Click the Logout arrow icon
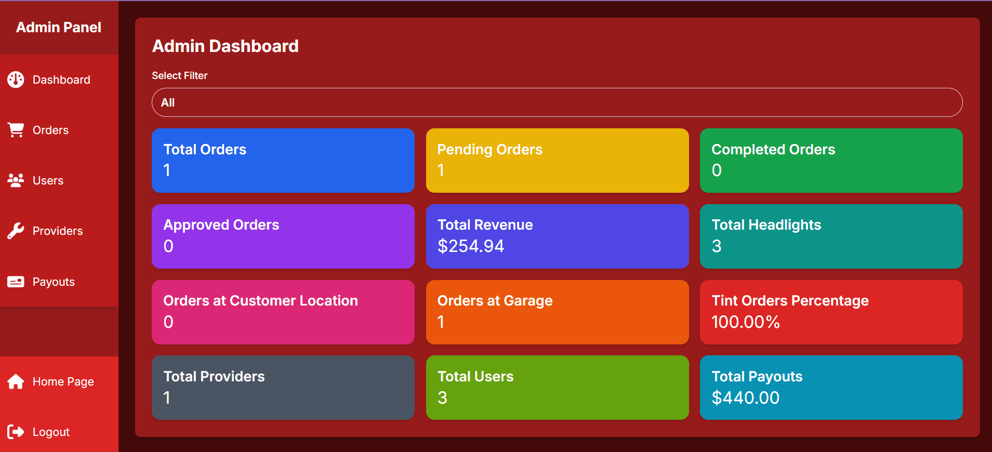 [x=16, y=432]
